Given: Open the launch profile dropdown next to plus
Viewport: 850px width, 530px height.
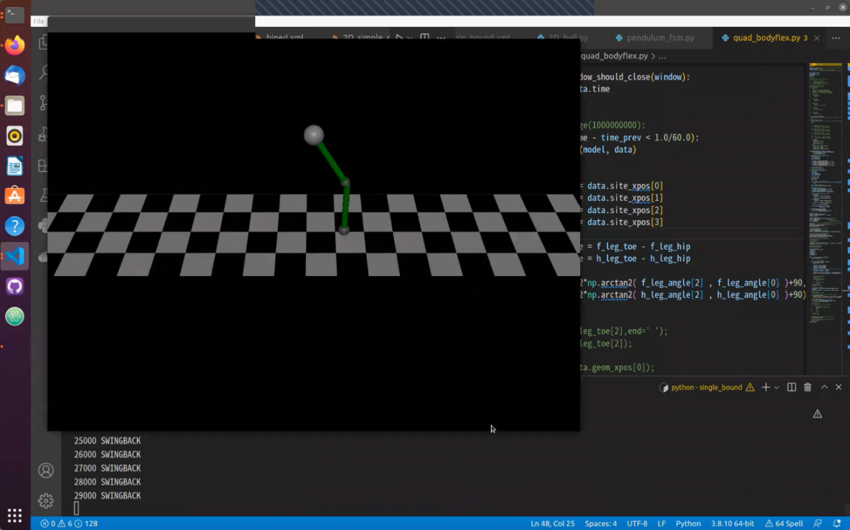Looking at the screenshot, I should [777, 388].
